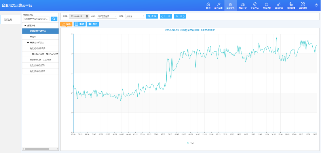Switch to the data table view tab
Screen dimensions: 321x153
pos(80,24)
